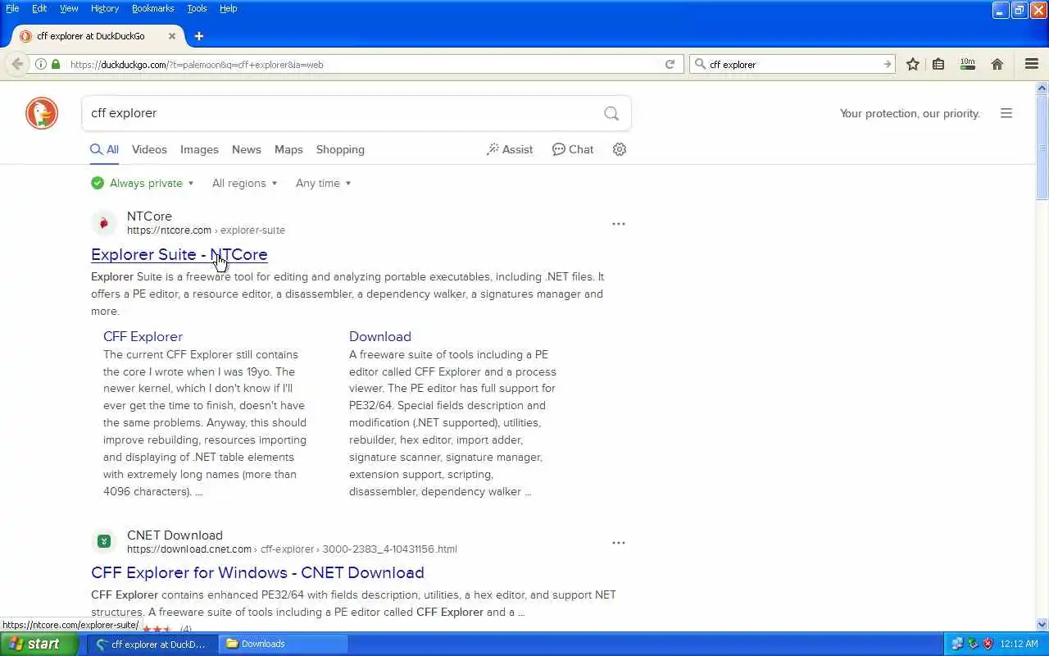The width and height of the screenshot is (1049, 656).
Task: Open the Pale Moon hamburger menu
Action: pos(1032,64)
